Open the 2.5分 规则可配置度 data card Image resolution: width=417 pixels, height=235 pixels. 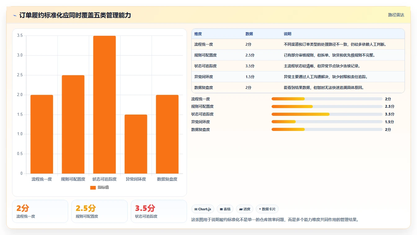point(100,211)
